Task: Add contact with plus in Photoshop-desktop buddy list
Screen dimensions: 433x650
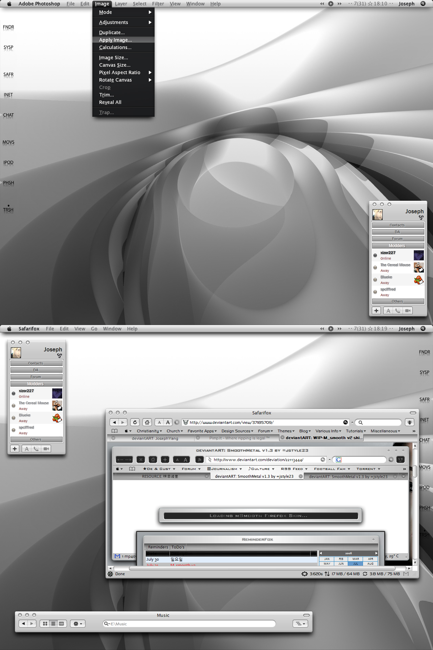Action: pyautogui.click(x=376, y=310)
